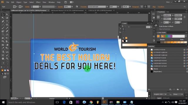This screenshot has height=105, width=188.
Task: Click the Transform reference point locator
Action: point(158,17)
